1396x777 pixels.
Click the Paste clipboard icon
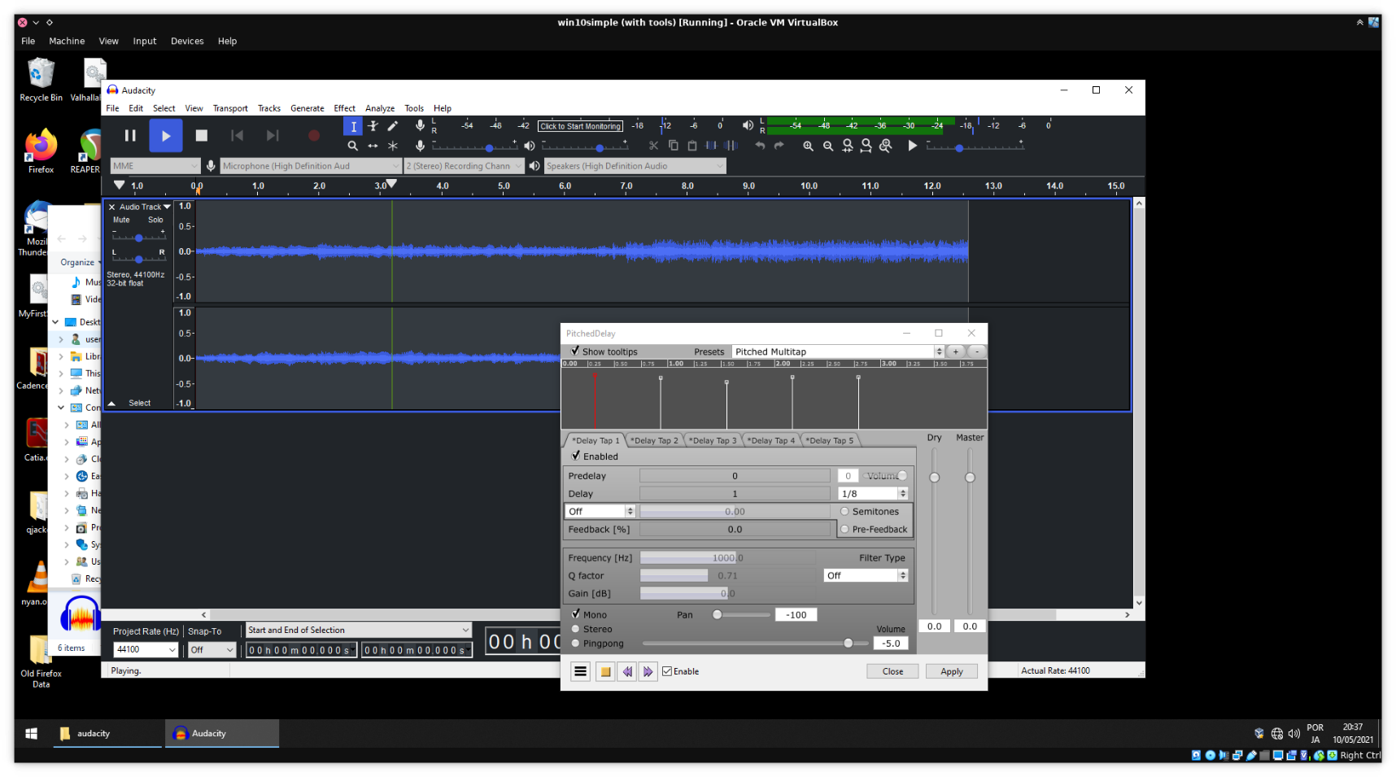692,146
